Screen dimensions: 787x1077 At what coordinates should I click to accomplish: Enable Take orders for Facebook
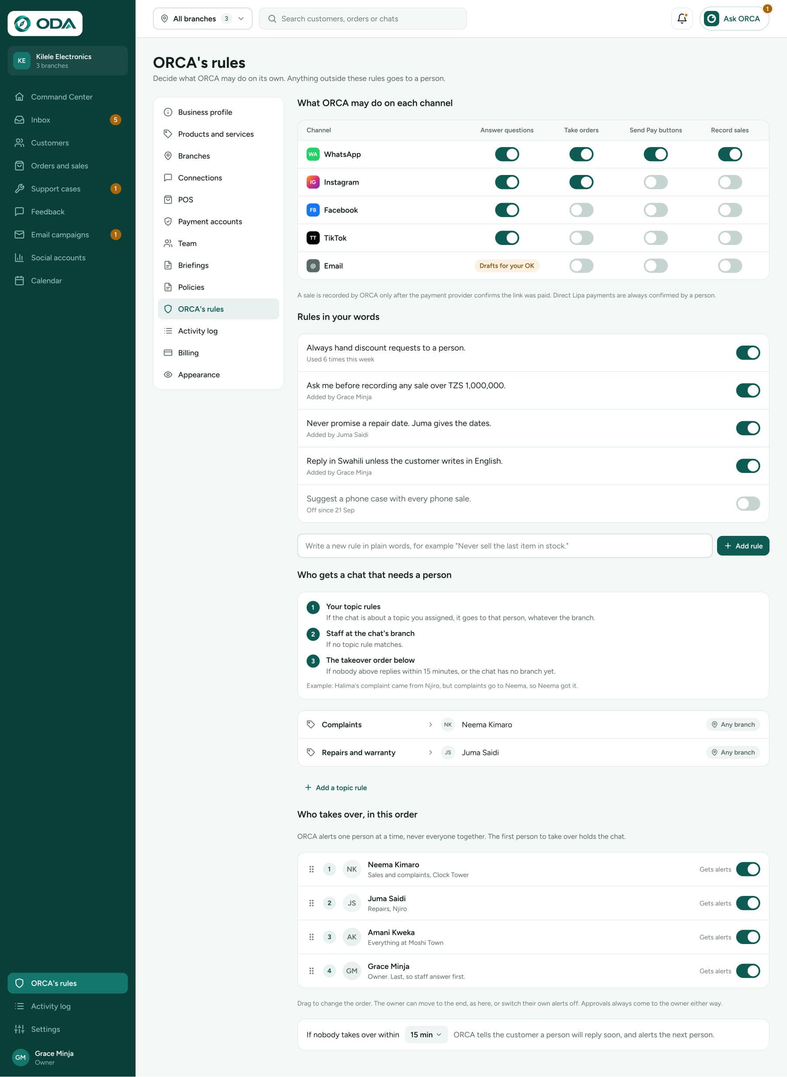(x=581, y=210)
